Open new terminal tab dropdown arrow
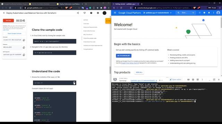 click(162, 80)
